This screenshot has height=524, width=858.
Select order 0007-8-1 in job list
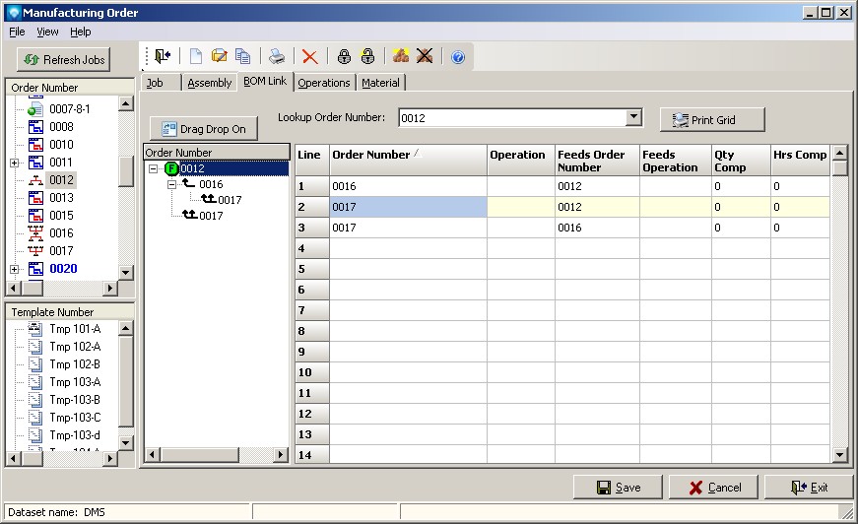pos(70,109)
